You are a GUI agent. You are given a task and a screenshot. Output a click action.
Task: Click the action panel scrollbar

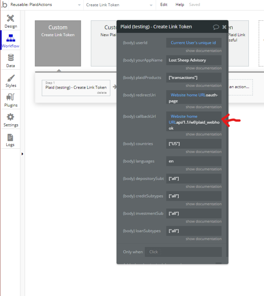point(227,145)
